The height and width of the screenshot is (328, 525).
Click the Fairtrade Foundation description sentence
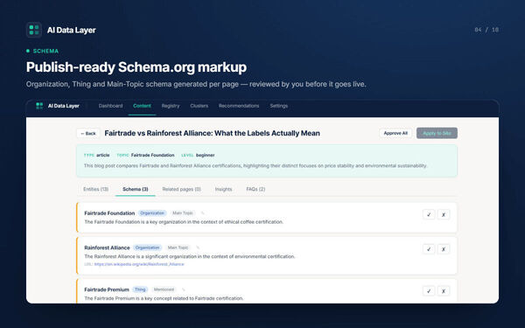point(184,222)
